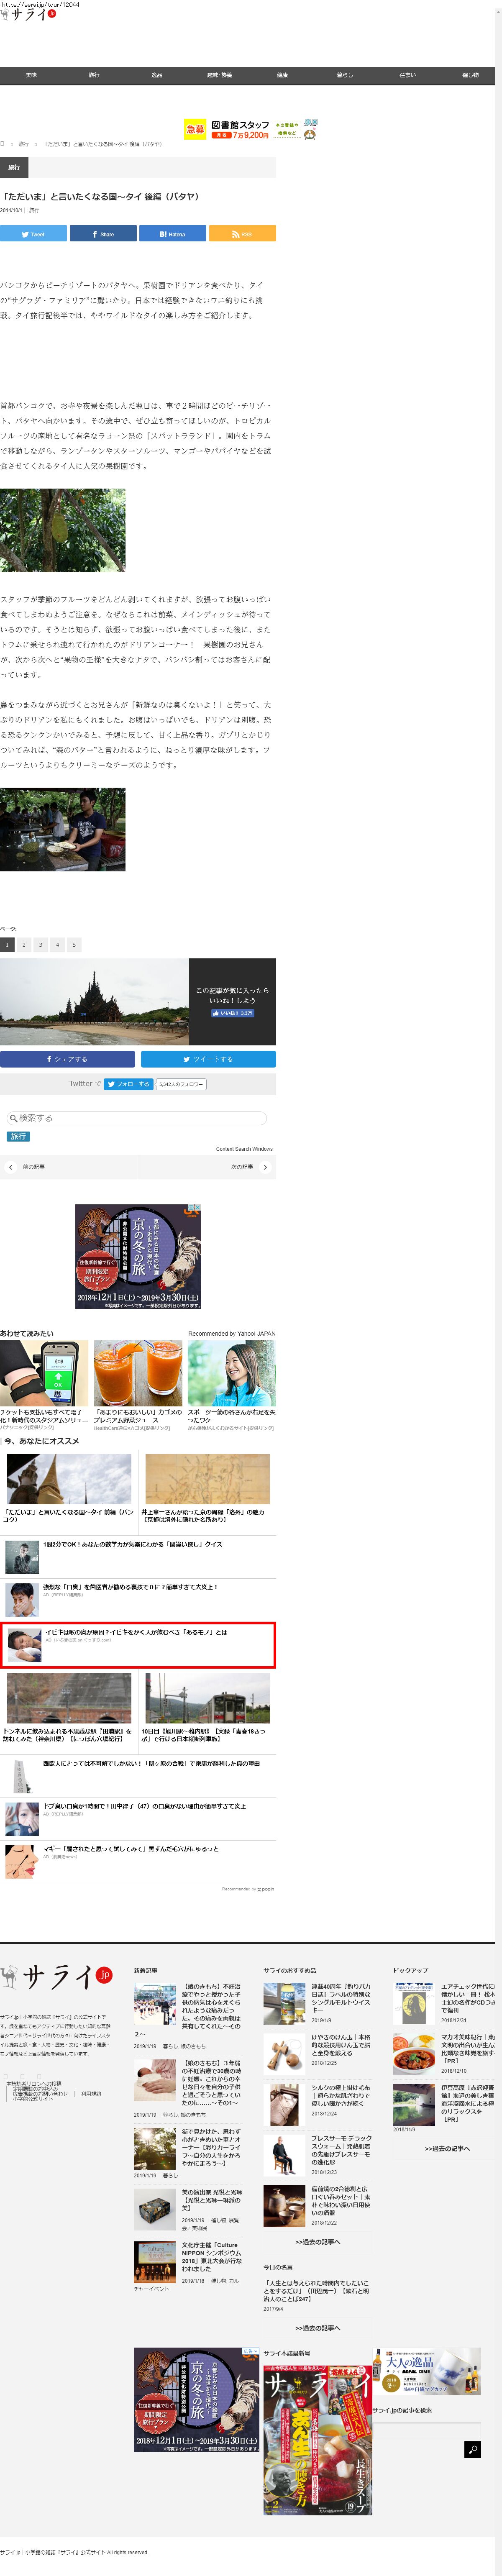Go to page 2 of the article
The width and height of the screenshot is (502, 2576).
(24, 944)
